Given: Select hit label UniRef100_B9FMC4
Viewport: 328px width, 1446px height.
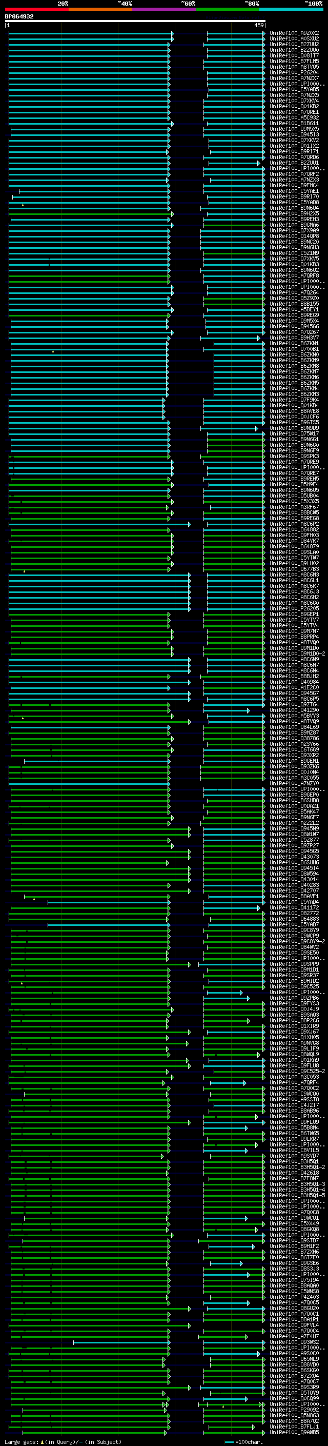Looking at the screenshot, I should tap(294, 185).
